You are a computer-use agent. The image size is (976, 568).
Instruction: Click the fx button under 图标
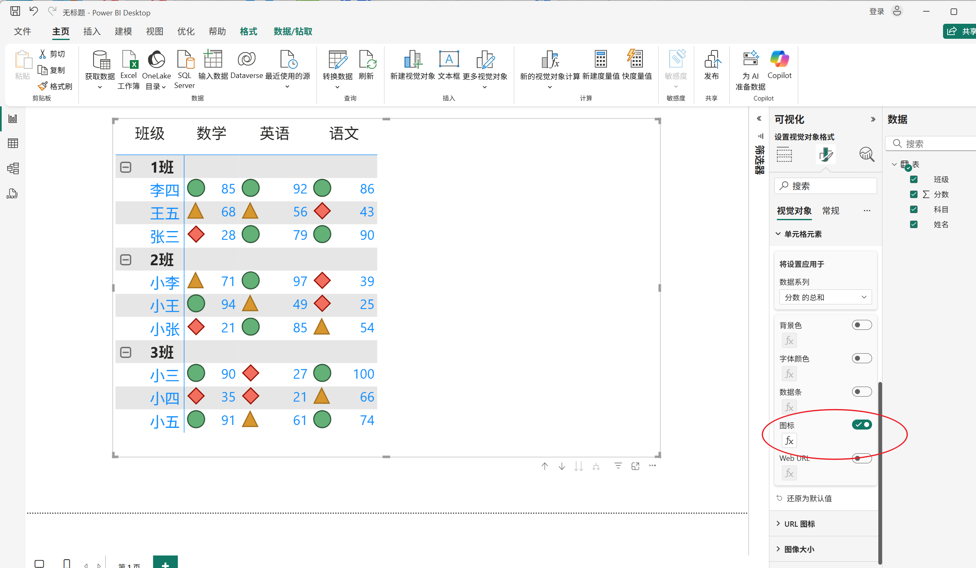[x=789, y=440]
